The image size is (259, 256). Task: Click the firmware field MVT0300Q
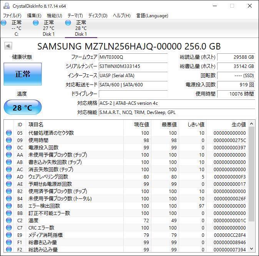133,57
